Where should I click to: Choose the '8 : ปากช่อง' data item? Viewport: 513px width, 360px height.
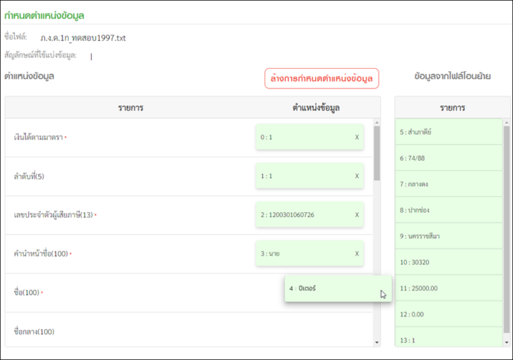[x=448, y=210]
